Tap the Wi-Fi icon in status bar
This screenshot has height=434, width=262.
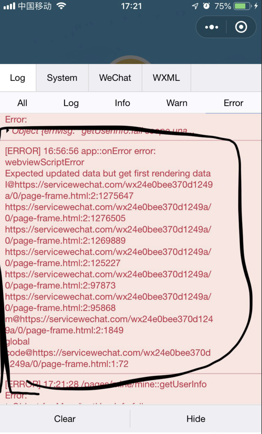pos(61,6)
